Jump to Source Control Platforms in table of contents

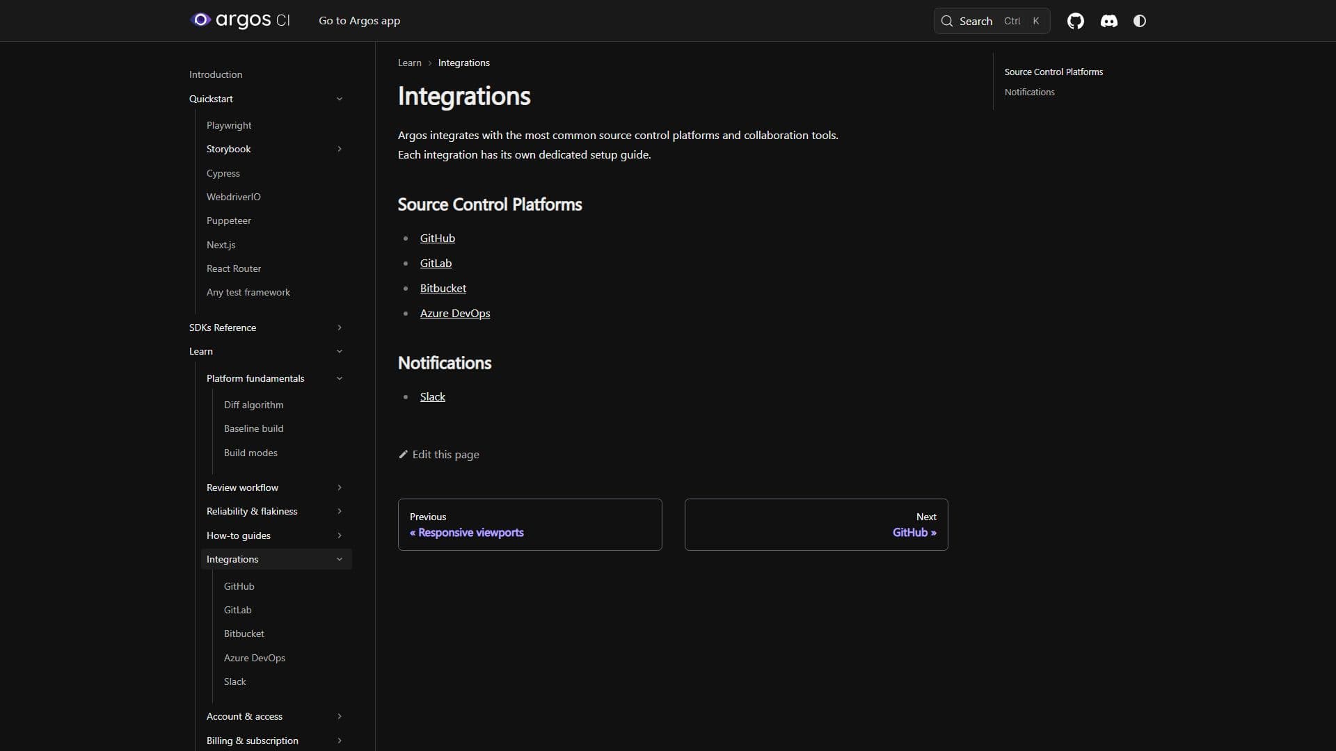[1053, 72]
